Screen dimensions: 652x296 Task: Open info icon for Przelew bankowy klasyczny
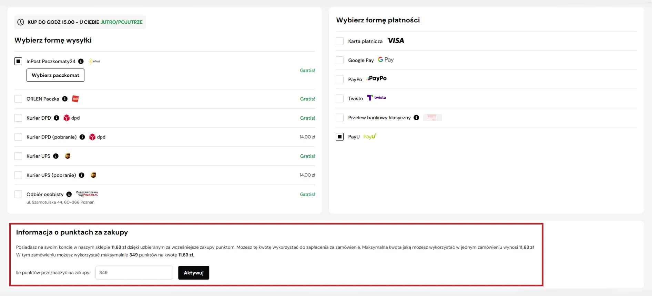416,118
